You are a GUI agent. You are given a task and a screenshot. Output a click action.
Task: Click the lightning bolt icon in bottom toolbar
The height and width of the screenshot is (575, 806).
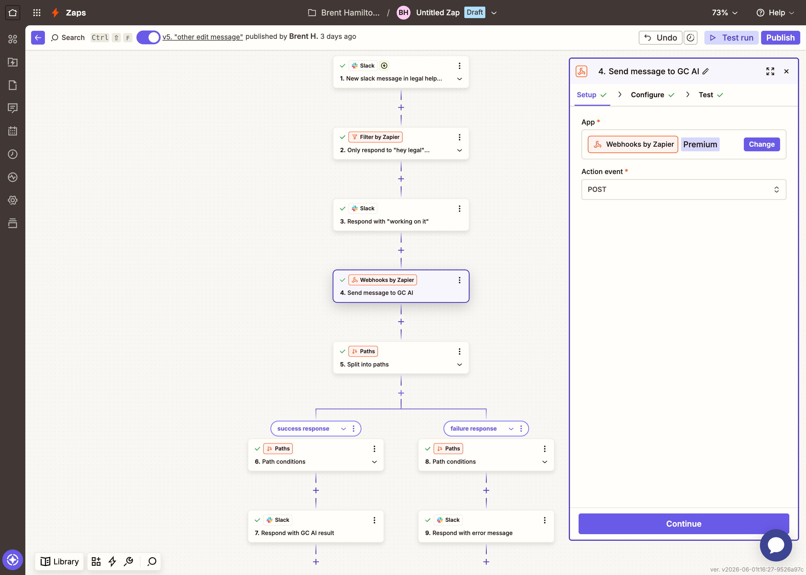click(x=112, y=561)
